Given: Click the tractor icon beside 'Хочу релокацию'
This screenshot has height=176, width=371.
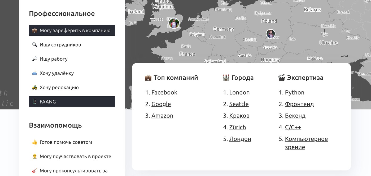Looking at the screenshot, I should tap(34, 88).
